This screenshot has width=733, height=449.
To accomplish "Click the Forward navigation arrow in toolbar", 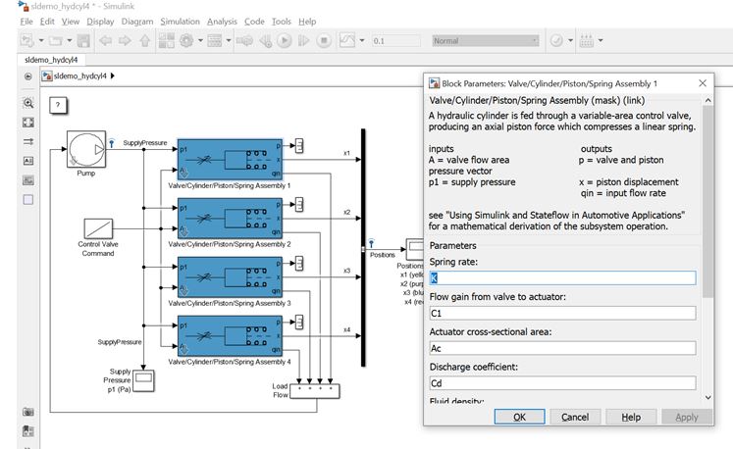I will coord(125,40).
